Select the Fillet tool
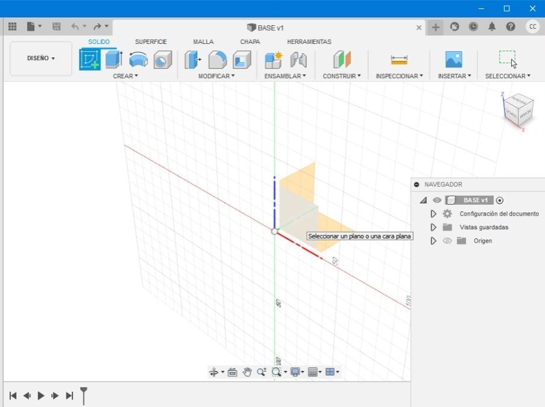Viewport: 545px width, 407px height. pyautogui.click(x=217, y=60)
